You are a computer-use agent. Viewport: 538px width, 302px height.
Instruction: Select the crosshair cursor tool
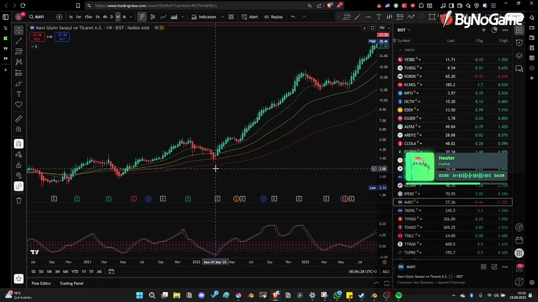tap(18, 30)
